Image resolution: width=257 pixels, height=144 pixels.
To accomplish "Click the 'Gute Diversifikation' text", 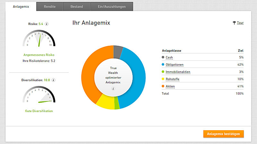I will click(x=39, y=111).
